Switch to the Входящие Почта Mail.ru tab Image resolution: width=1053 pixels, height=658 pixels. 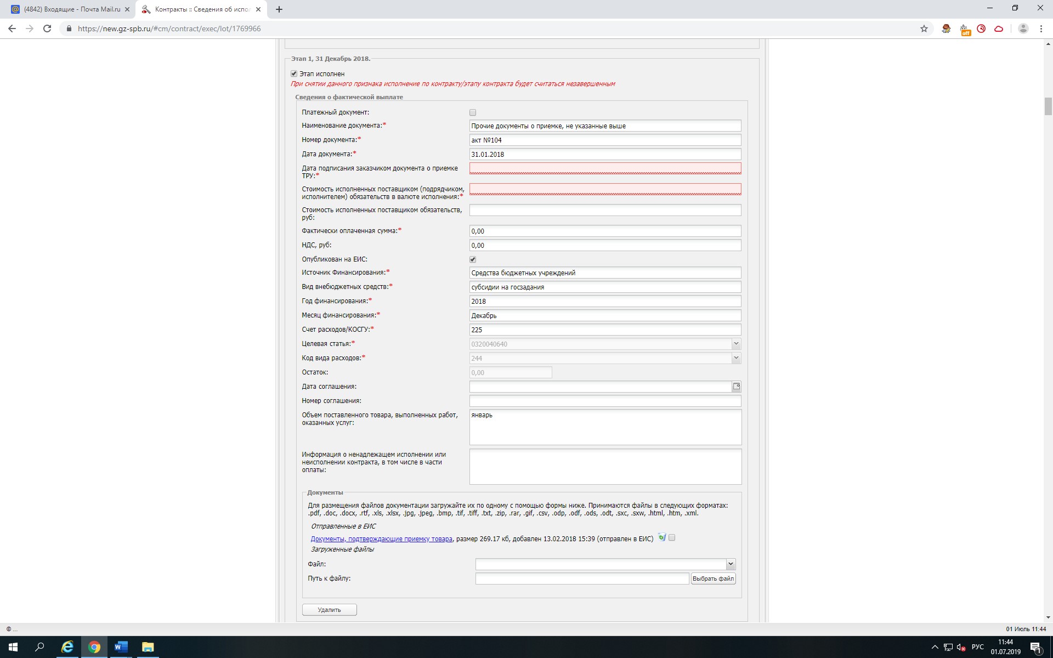click(71, 9)
